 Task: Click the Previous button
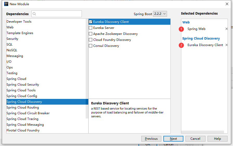click(151, 138)
